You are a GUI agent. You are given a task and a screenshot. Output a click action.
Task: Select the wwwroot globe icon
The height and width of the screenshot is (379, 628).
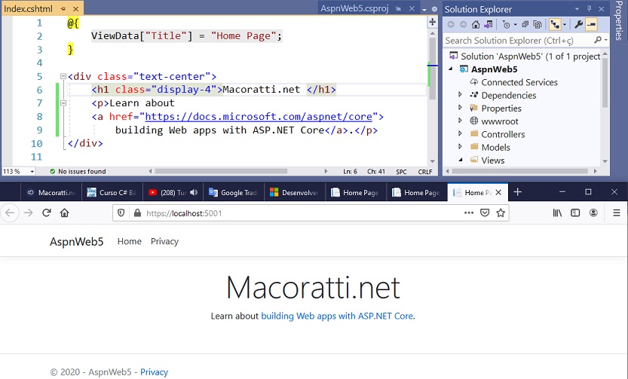click(x=473, y=121)
